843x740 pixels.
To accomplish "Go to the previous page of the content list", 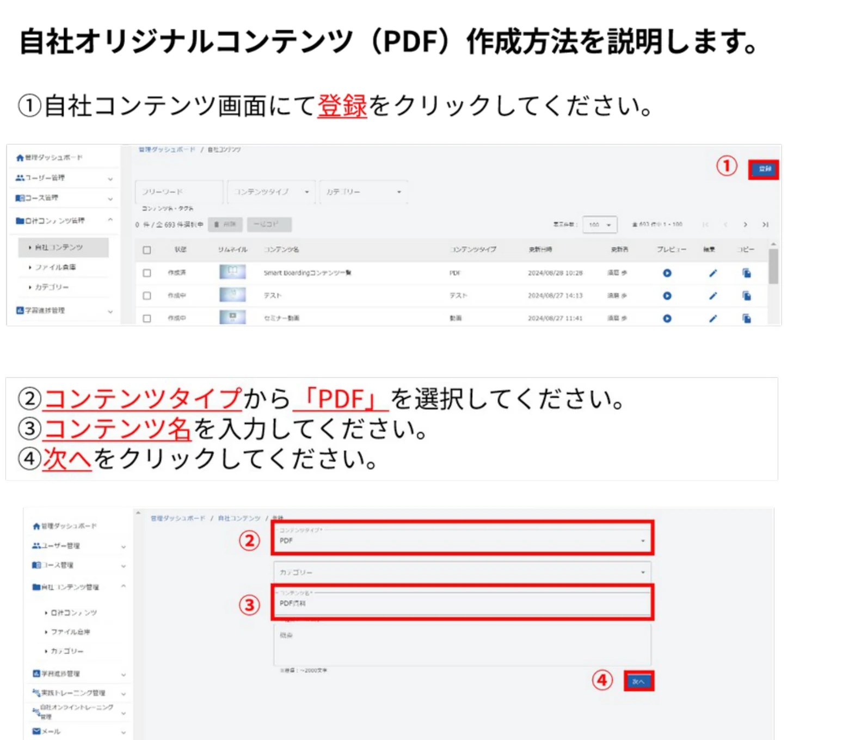I will 725,225.
